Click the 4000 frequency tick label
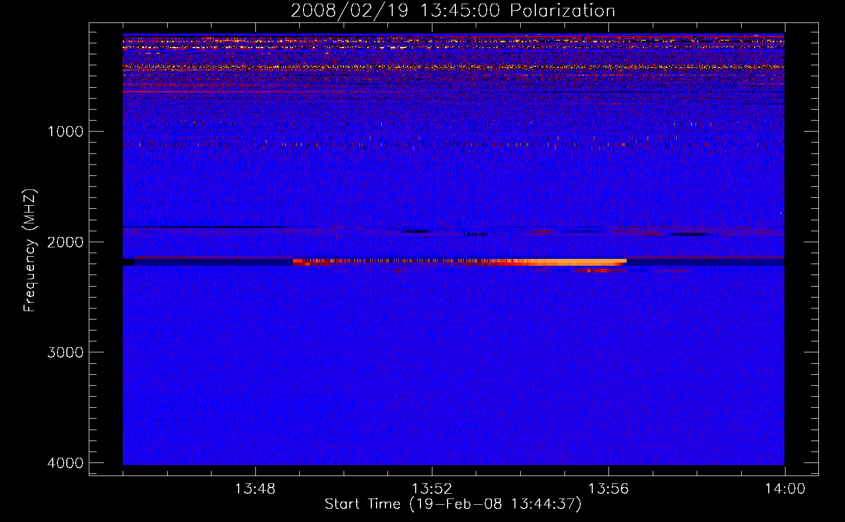Viewport: 845px width, 522px height. [x=65, y=463]
